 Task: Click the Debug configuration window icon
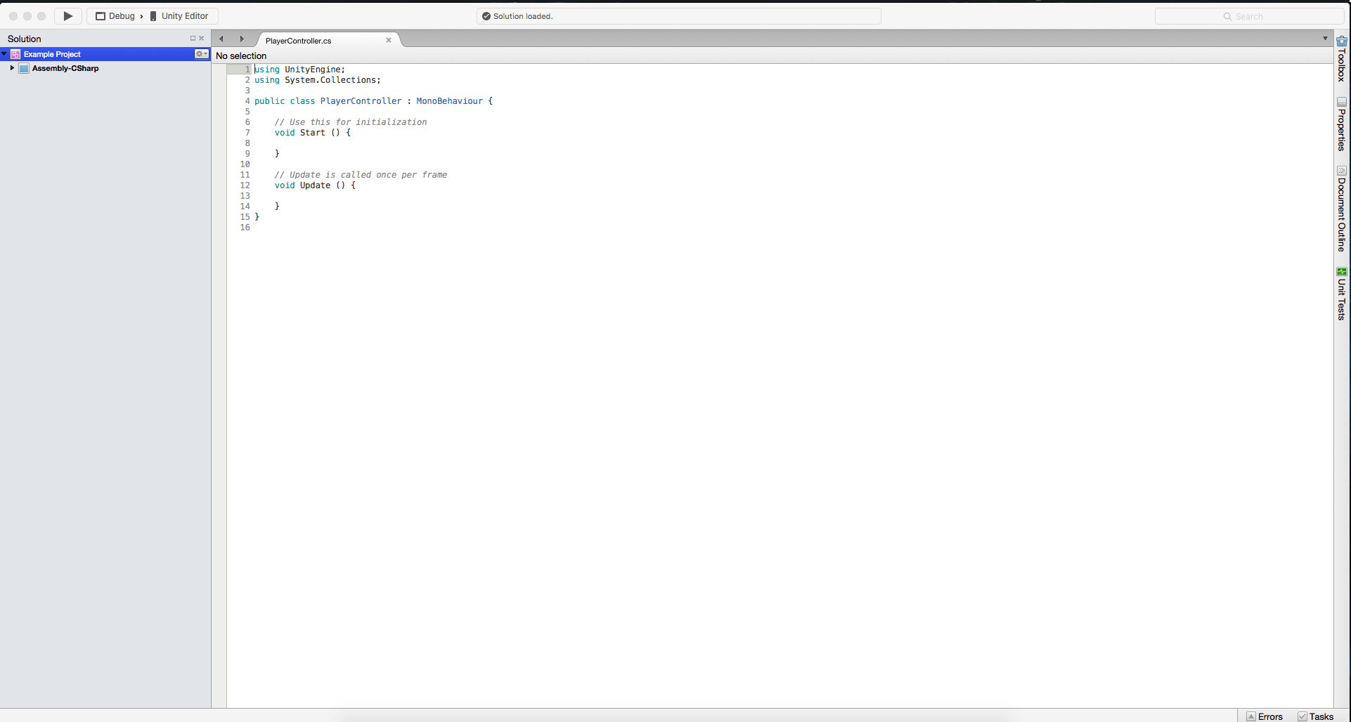point(101,16)
